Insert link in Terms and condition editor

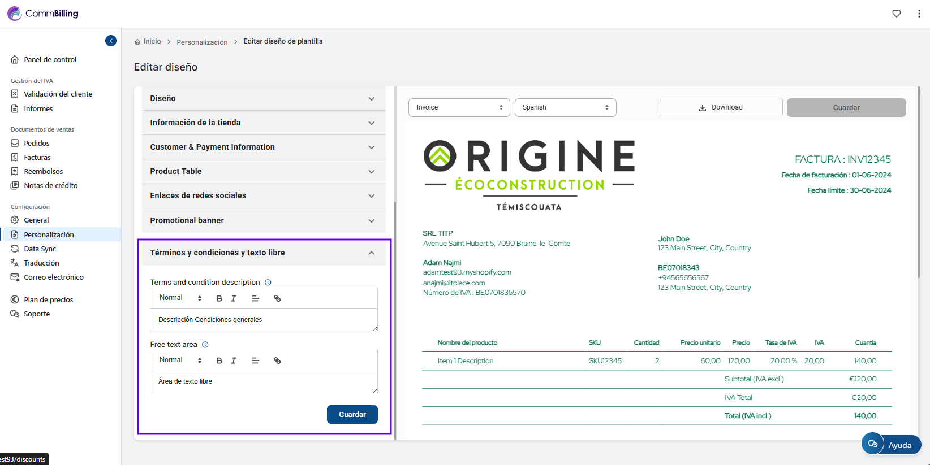pos(277,298)
